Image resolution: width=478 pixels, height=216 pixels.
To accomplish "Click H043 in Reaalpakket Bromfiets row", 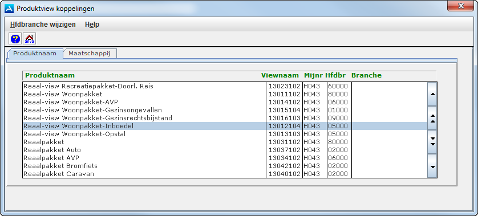I will coord(311,166).
